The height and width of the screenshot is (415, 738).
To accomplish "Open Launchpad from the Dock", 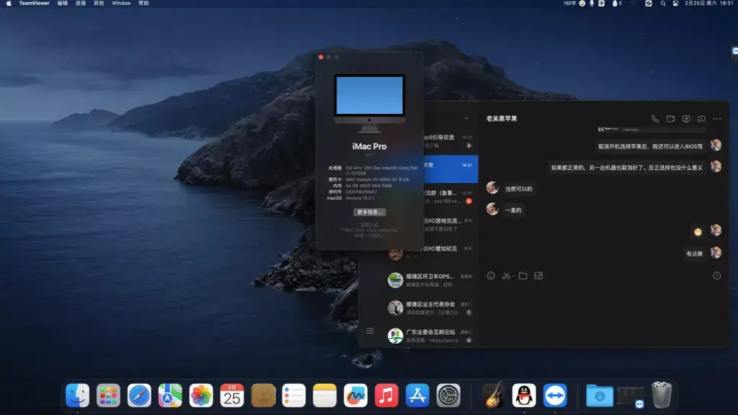I will (108, 396).
